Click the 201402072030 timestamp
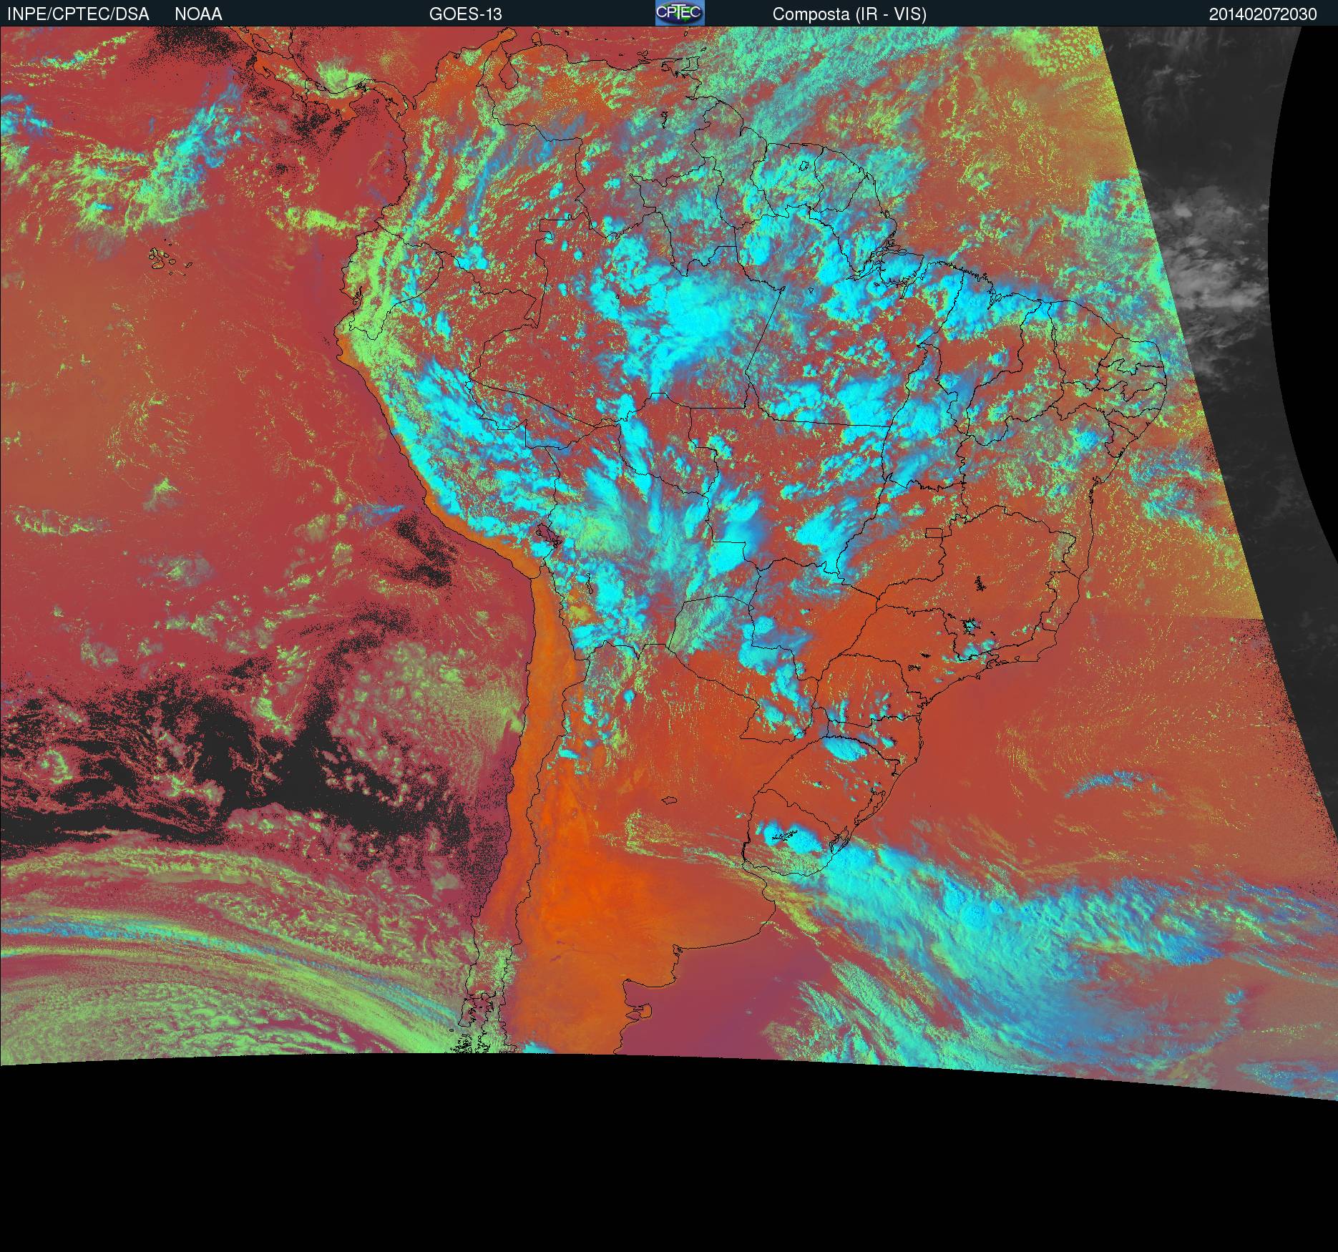The image size is (1338, 1252). 1263,14
